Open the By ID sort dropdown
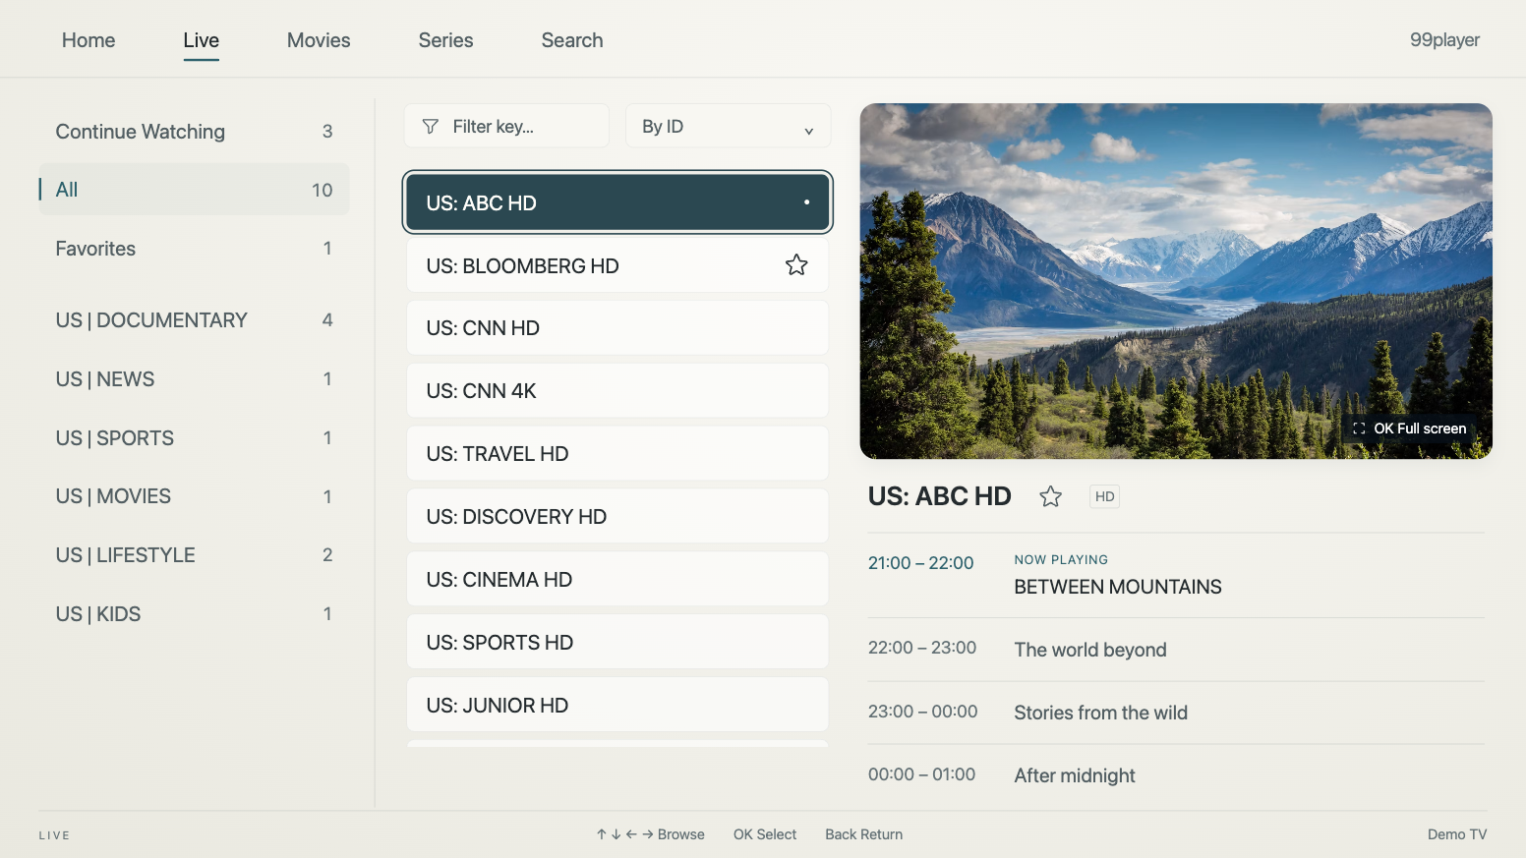This screenshot has width=1526, height=858. (x=729, y=127)
